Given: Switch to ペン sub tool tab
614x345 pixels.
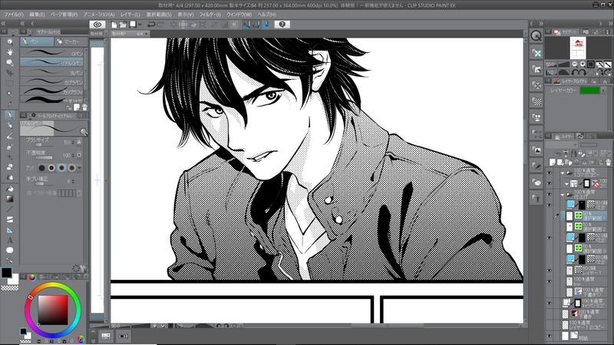Looking at the screenshot, I should click(37, 41).
